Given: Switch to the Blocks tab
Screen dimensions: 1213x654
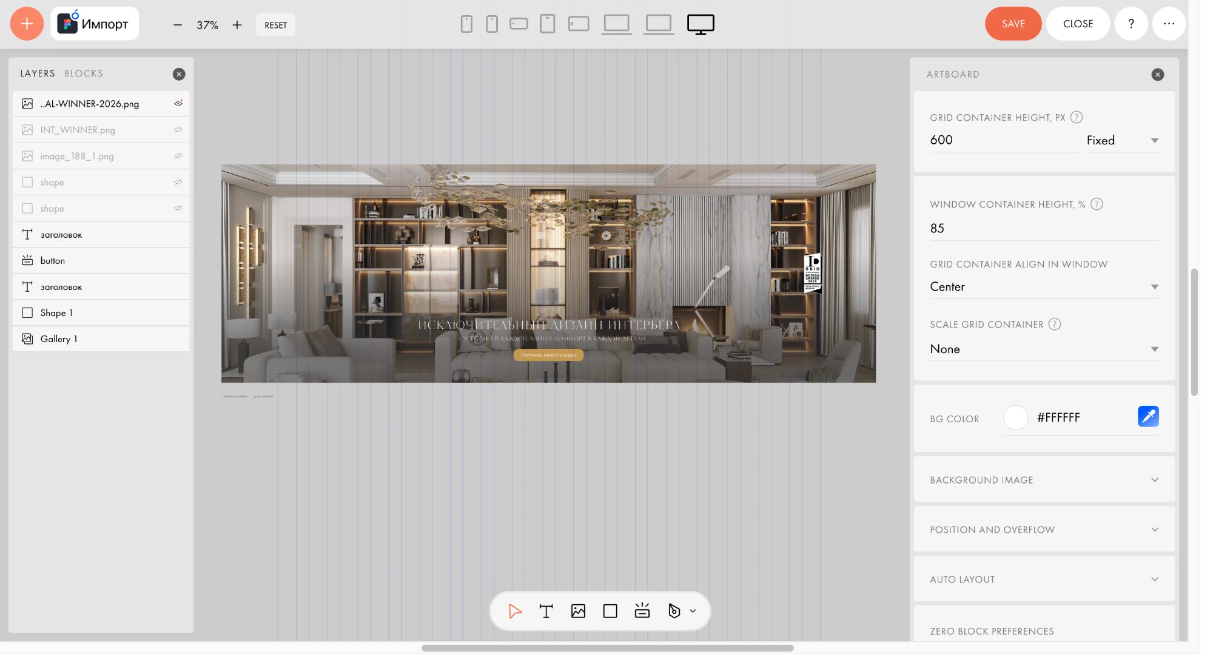Looking at the screenshot, I should click(x=84, y=73).
